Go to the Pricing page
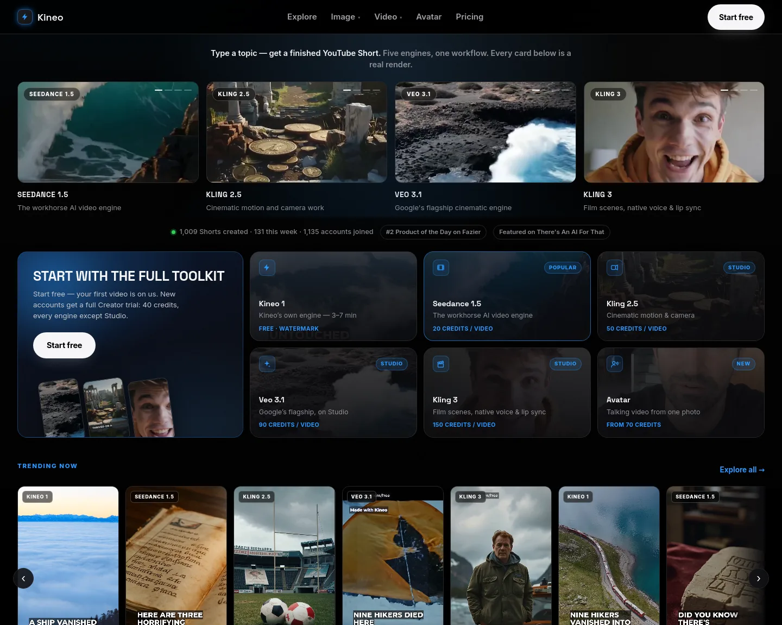The height and width of the screenshot is (625, 782). pos(470,17)
